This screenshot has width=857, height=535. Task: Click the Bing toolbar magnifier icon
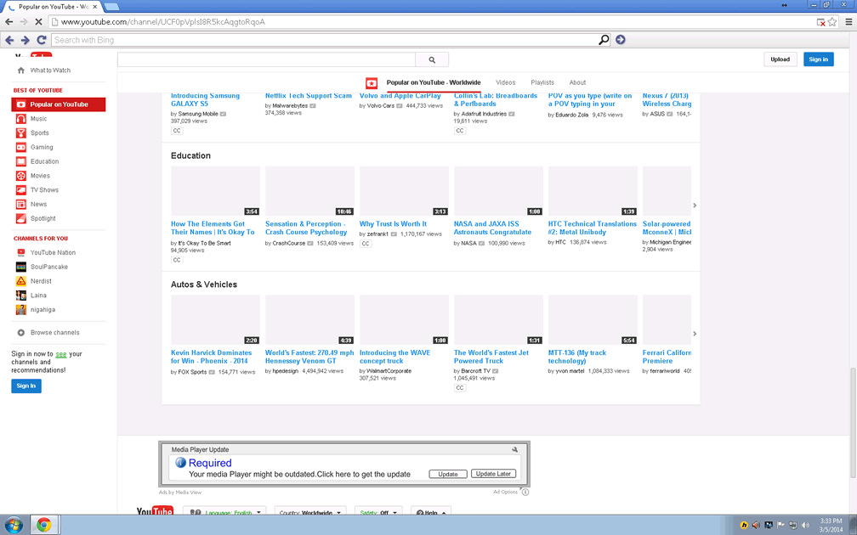(x=604, y=40)
